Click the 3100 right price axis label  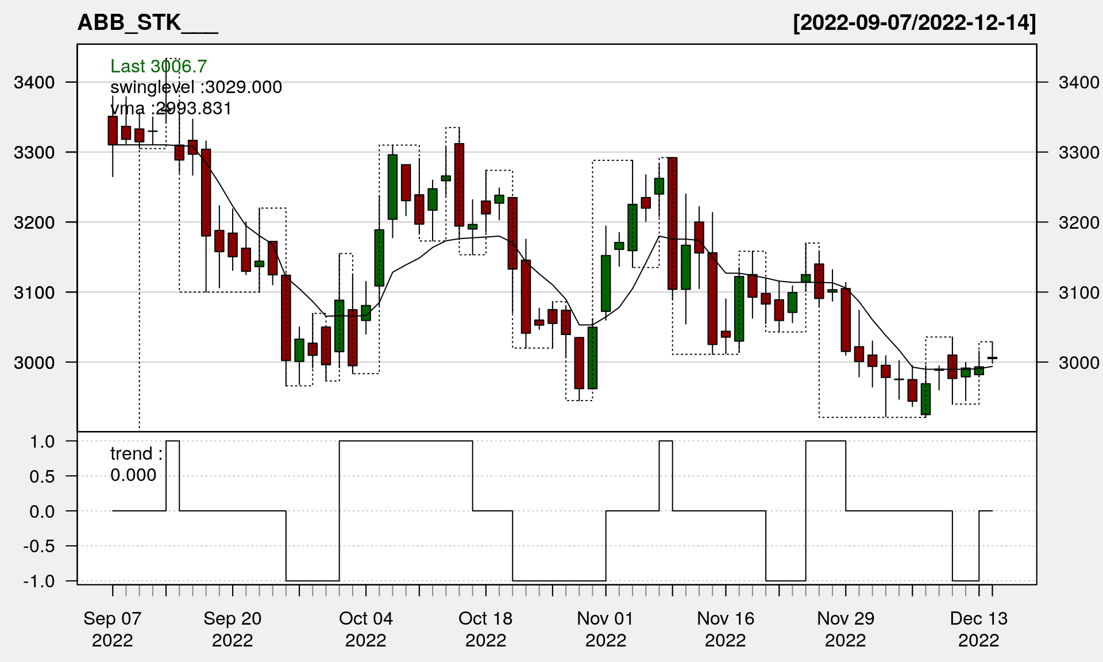(1079, 292)
